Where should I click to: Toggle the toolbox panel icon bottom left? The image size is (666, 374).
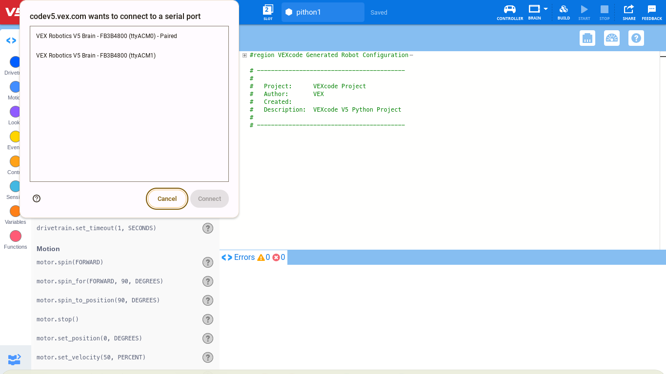point(15,359)
